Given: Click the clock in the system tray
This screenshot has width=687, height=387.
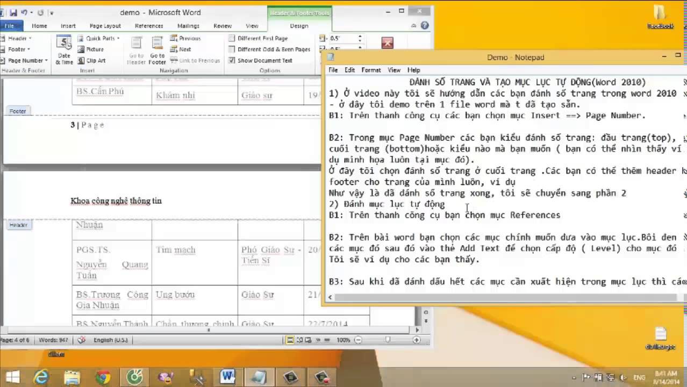Looking at the screenshot, I should coord(667,377).
